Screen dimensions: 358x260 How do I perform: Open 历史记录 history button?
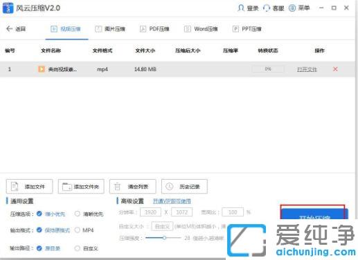pos(184,187)
